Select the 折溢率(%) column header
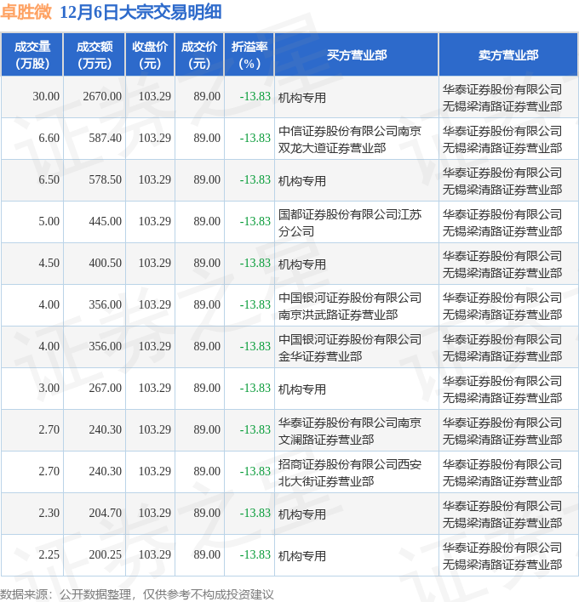579x602 pixels. pyautogui.click(x=249, y=55)
